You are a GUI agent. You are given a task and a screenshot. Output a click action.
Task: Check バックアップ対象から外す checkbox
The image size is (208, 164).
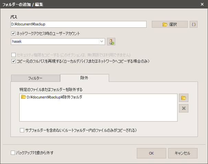point(13,153)
